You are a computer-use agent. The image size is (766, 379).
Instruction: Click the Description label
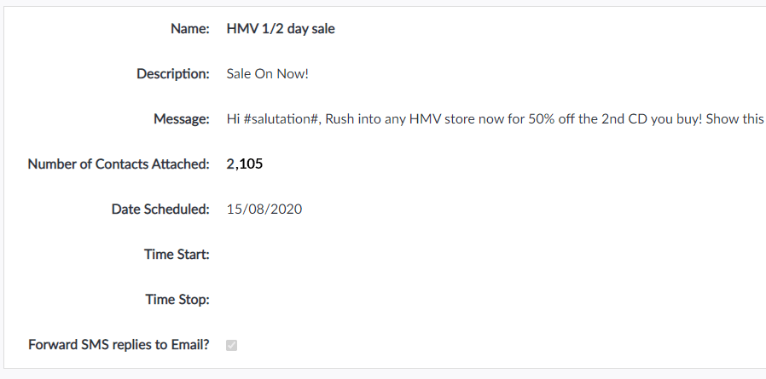[x=172, y=74]
